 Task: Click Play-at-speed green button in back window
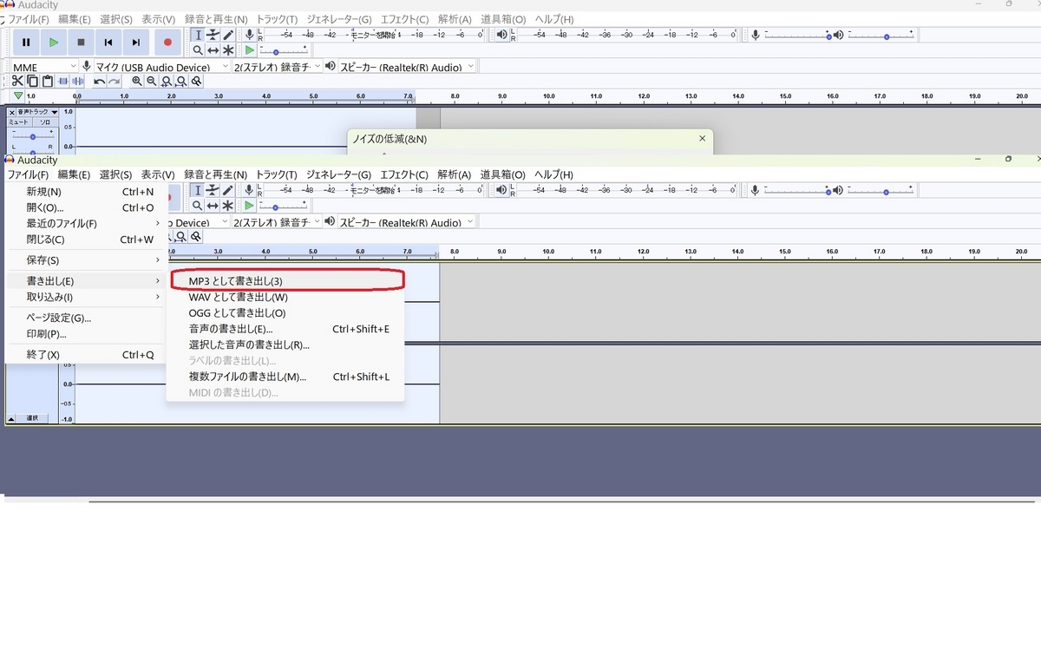pos(250,50)
